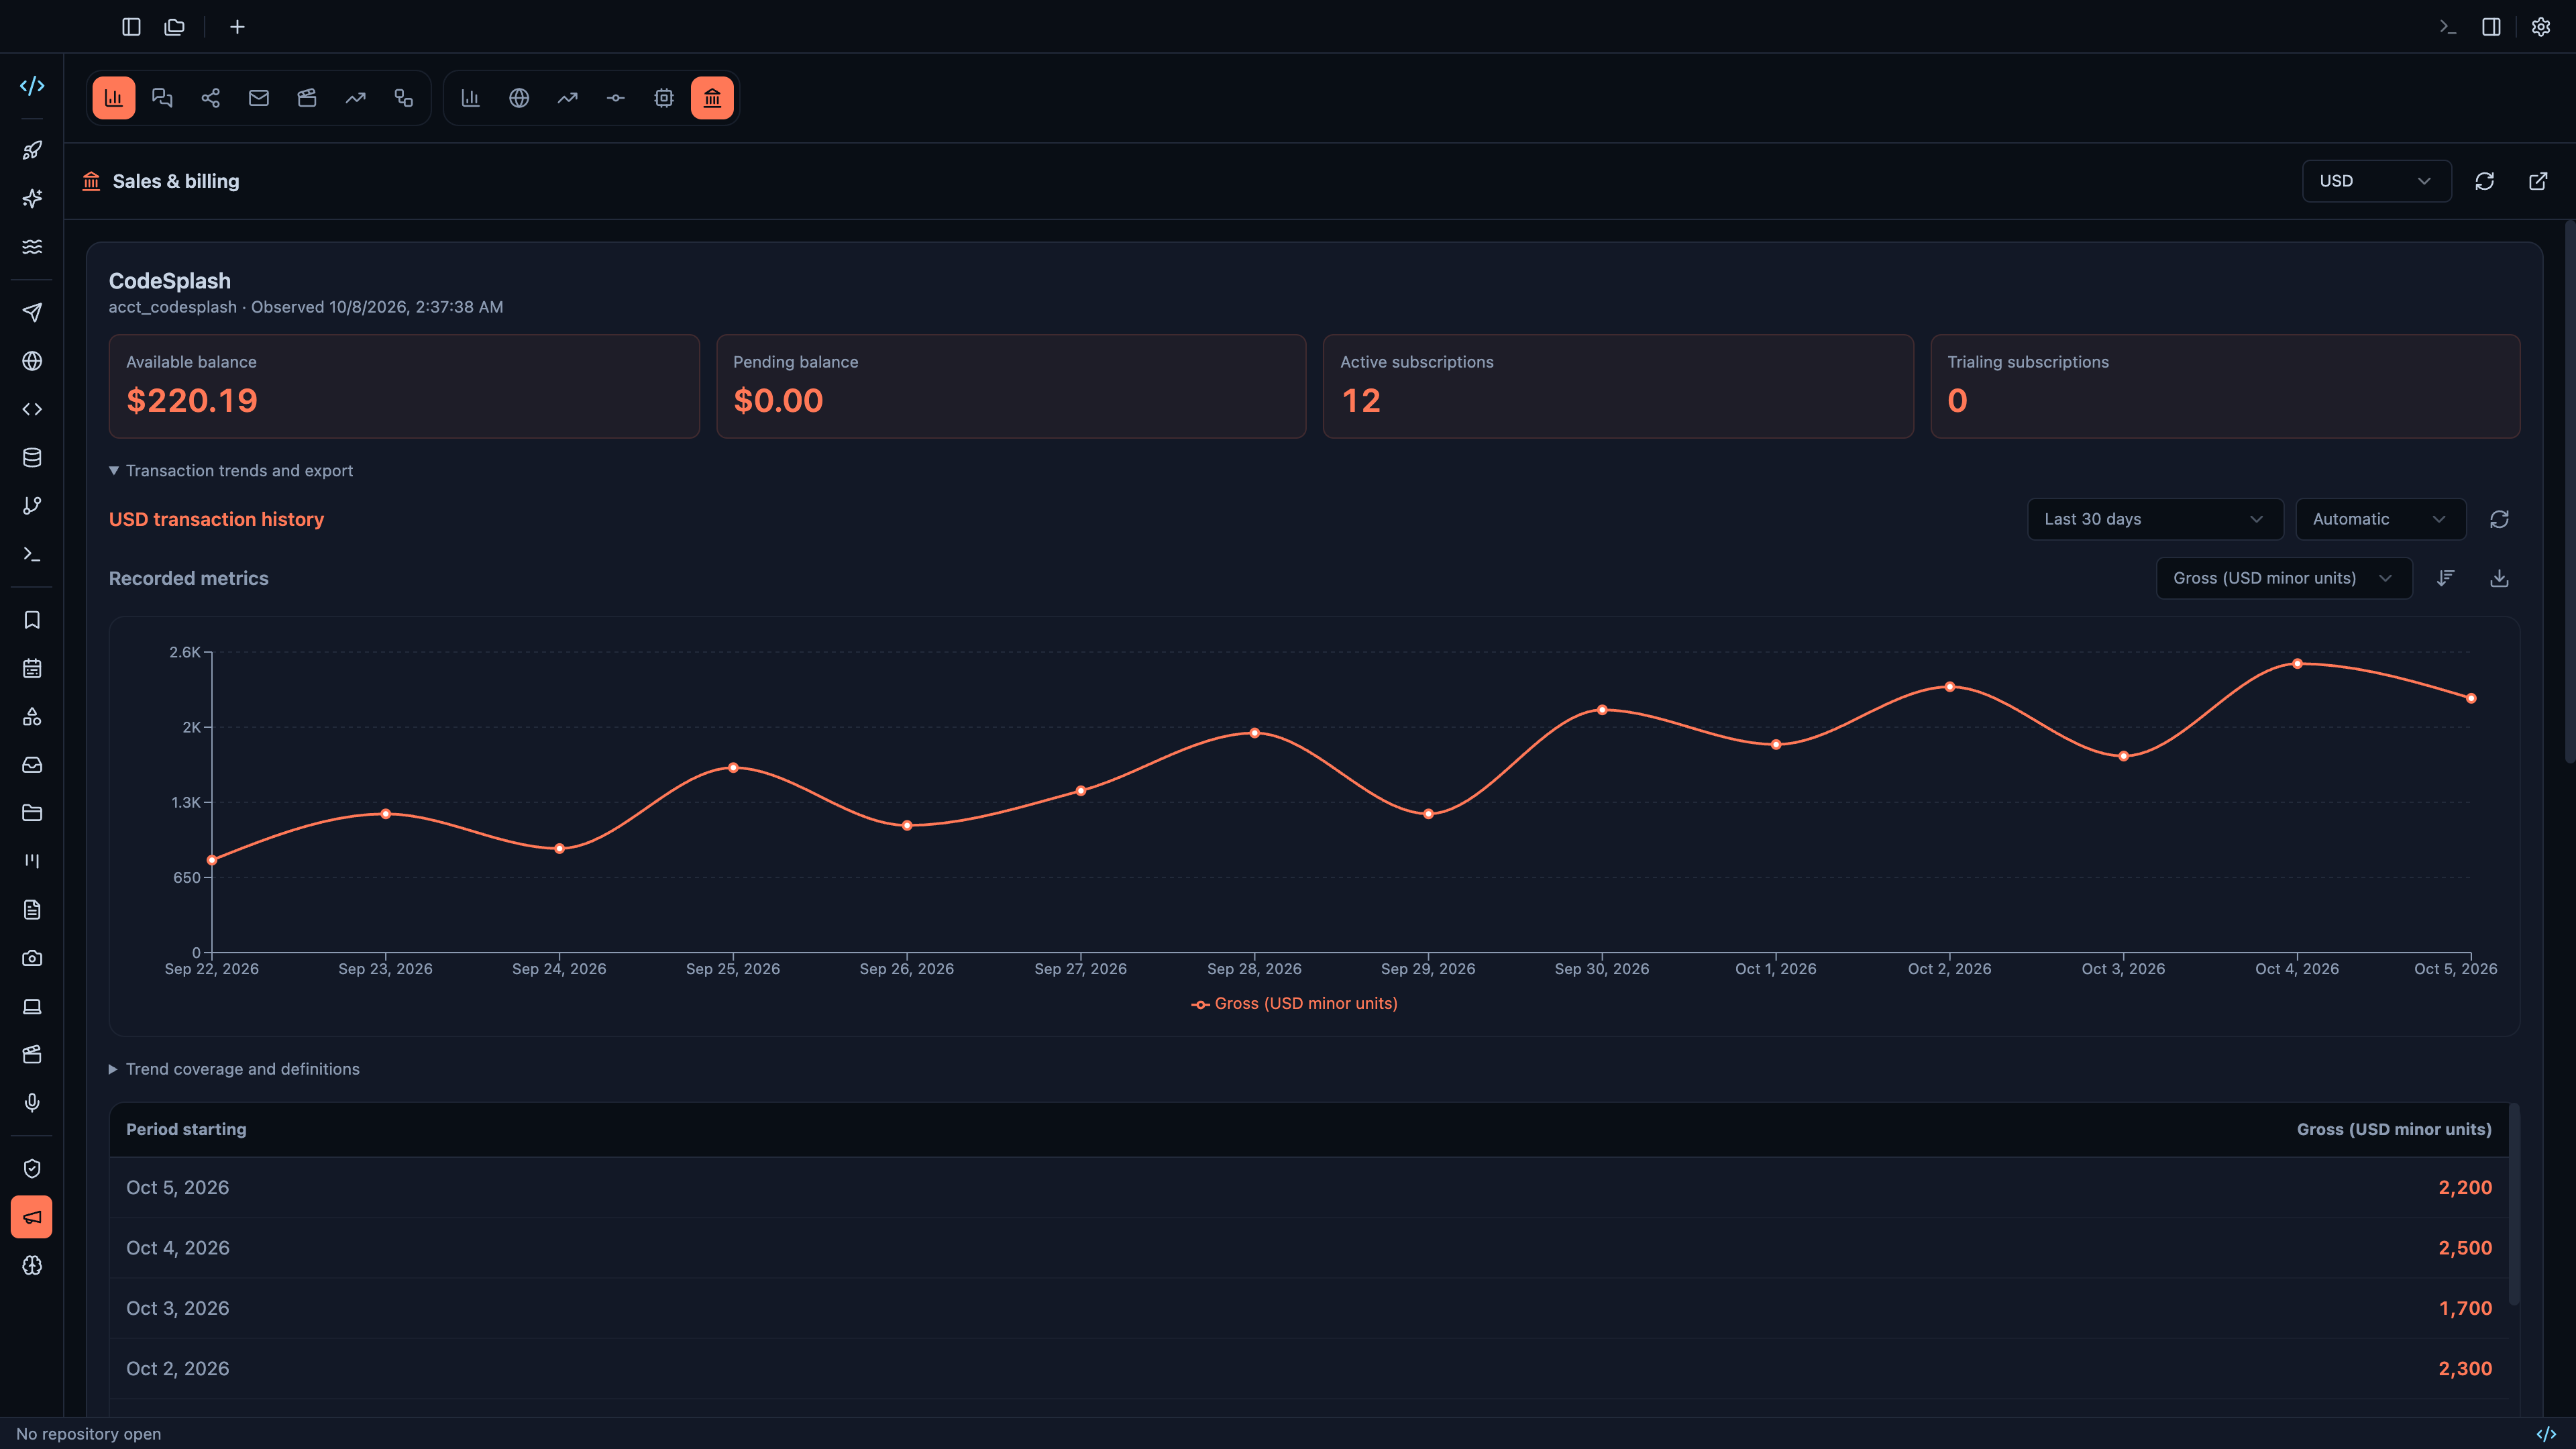The height and width of the screenshot is (1449, 2576).
Task: Open the Last 30 days range dropdown
Action: click(2155, 519)
